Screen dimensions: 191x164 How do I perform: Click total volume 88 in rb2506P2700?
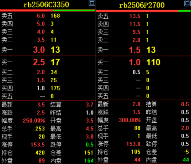click(137, 128)
